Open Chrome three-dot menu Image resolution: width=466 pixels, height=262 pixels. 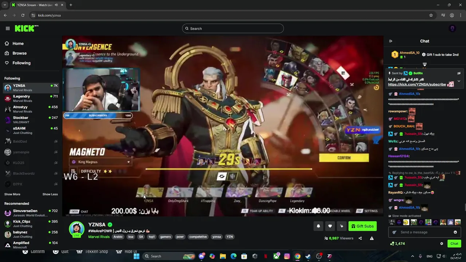(x=461, y=15)
